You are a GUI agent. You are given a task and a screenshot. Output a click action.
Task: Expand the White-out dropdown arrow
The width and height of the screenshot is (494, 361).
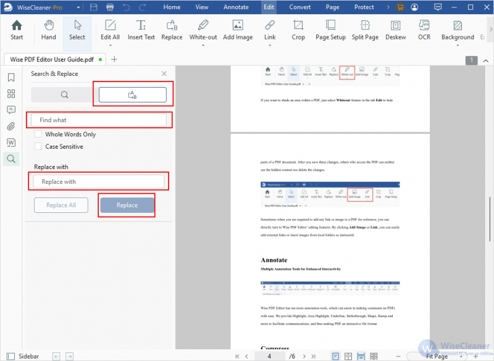(203, 45)
